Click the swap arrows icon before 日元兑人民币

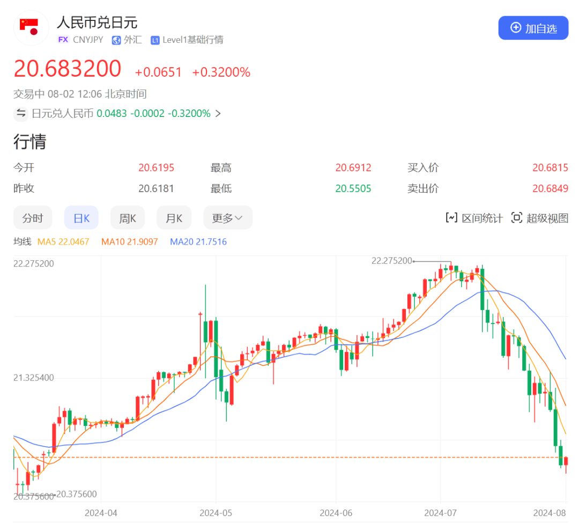20,114
